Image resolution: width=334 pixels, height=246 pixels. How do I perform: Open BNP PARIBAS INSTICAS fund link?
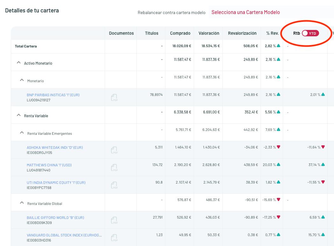coord(53,95)
